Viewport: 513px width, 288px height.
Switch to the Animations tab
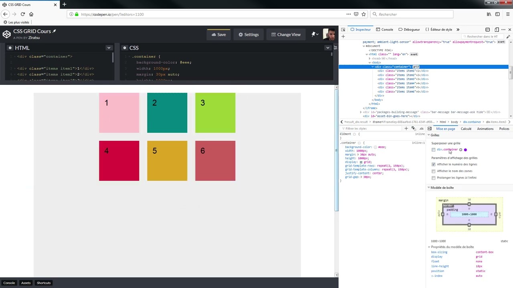tap(485, 129)
